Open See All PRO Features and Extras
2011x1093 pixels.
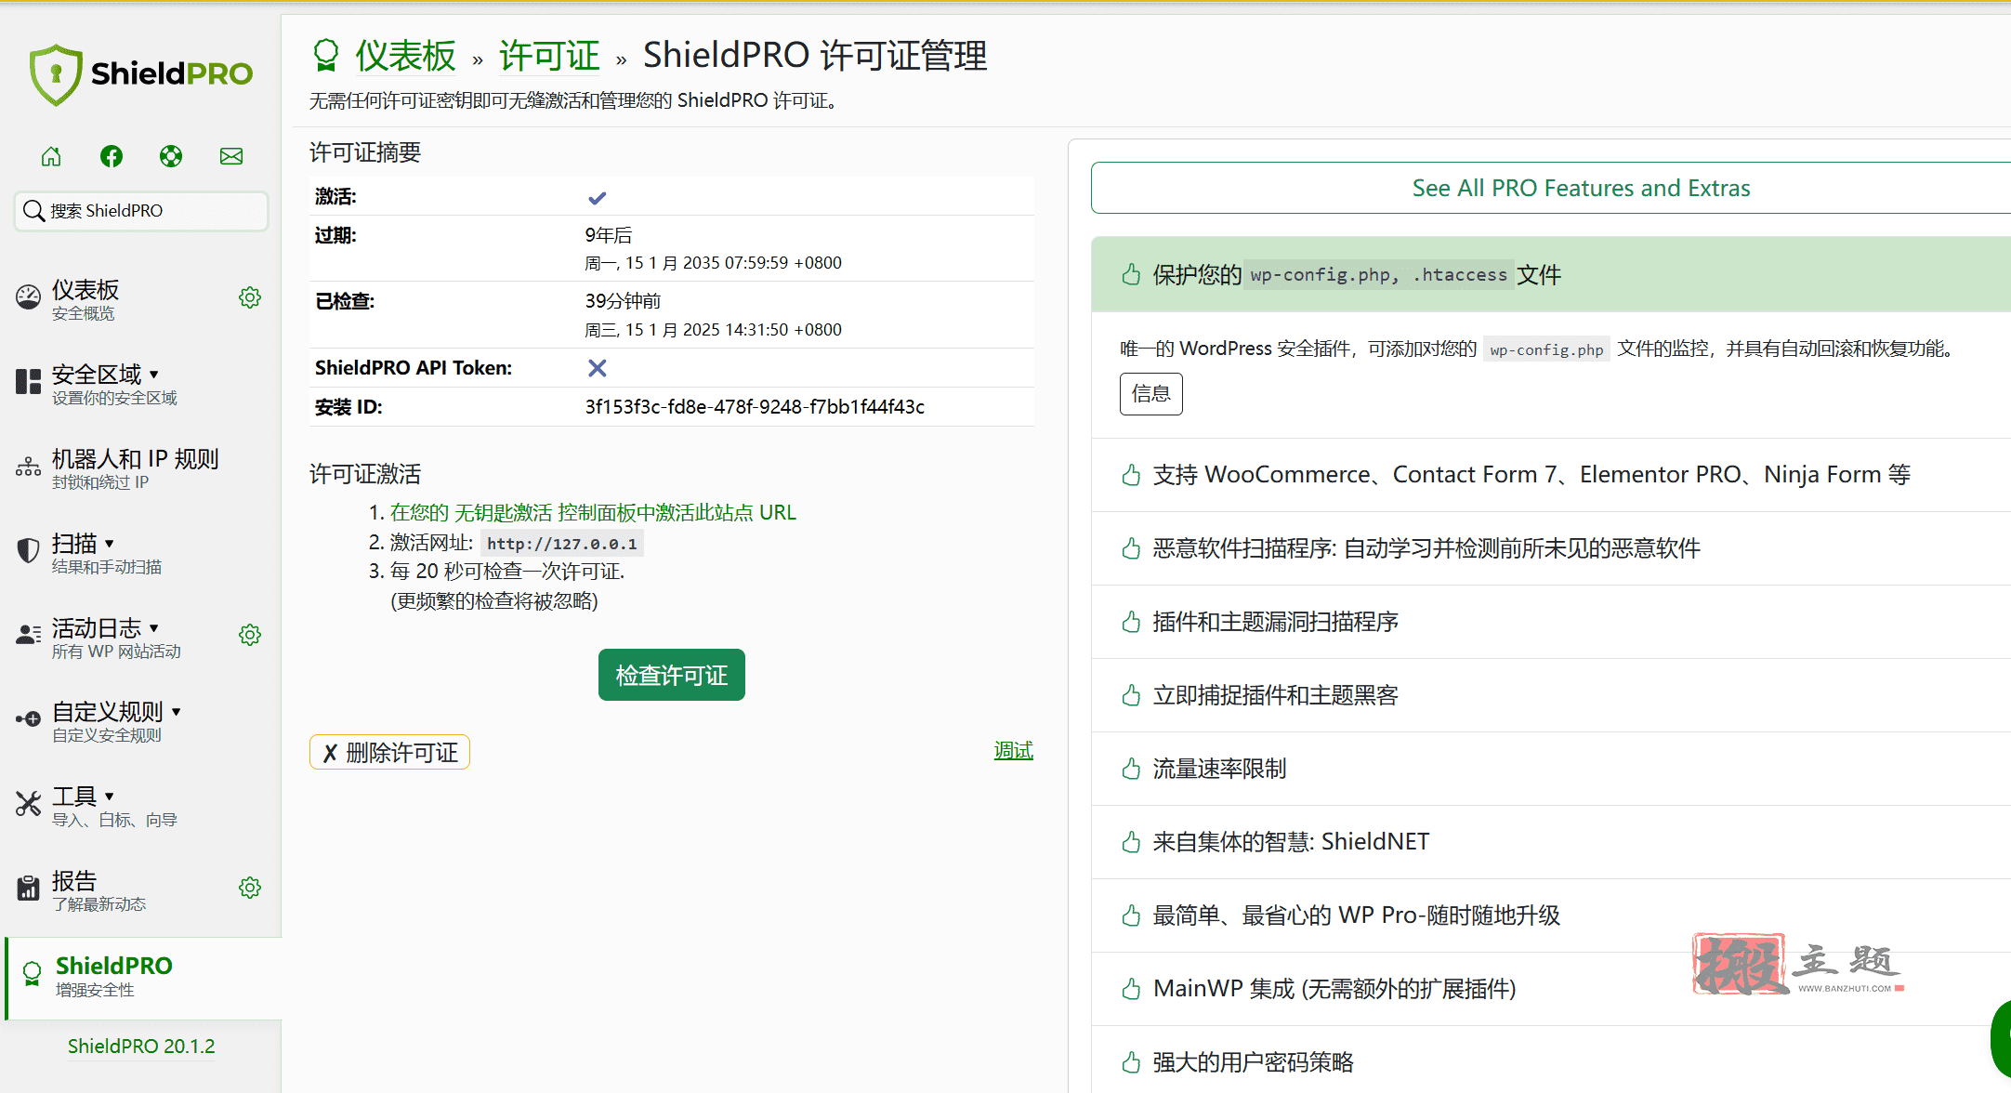click(x=1551, y=189)
